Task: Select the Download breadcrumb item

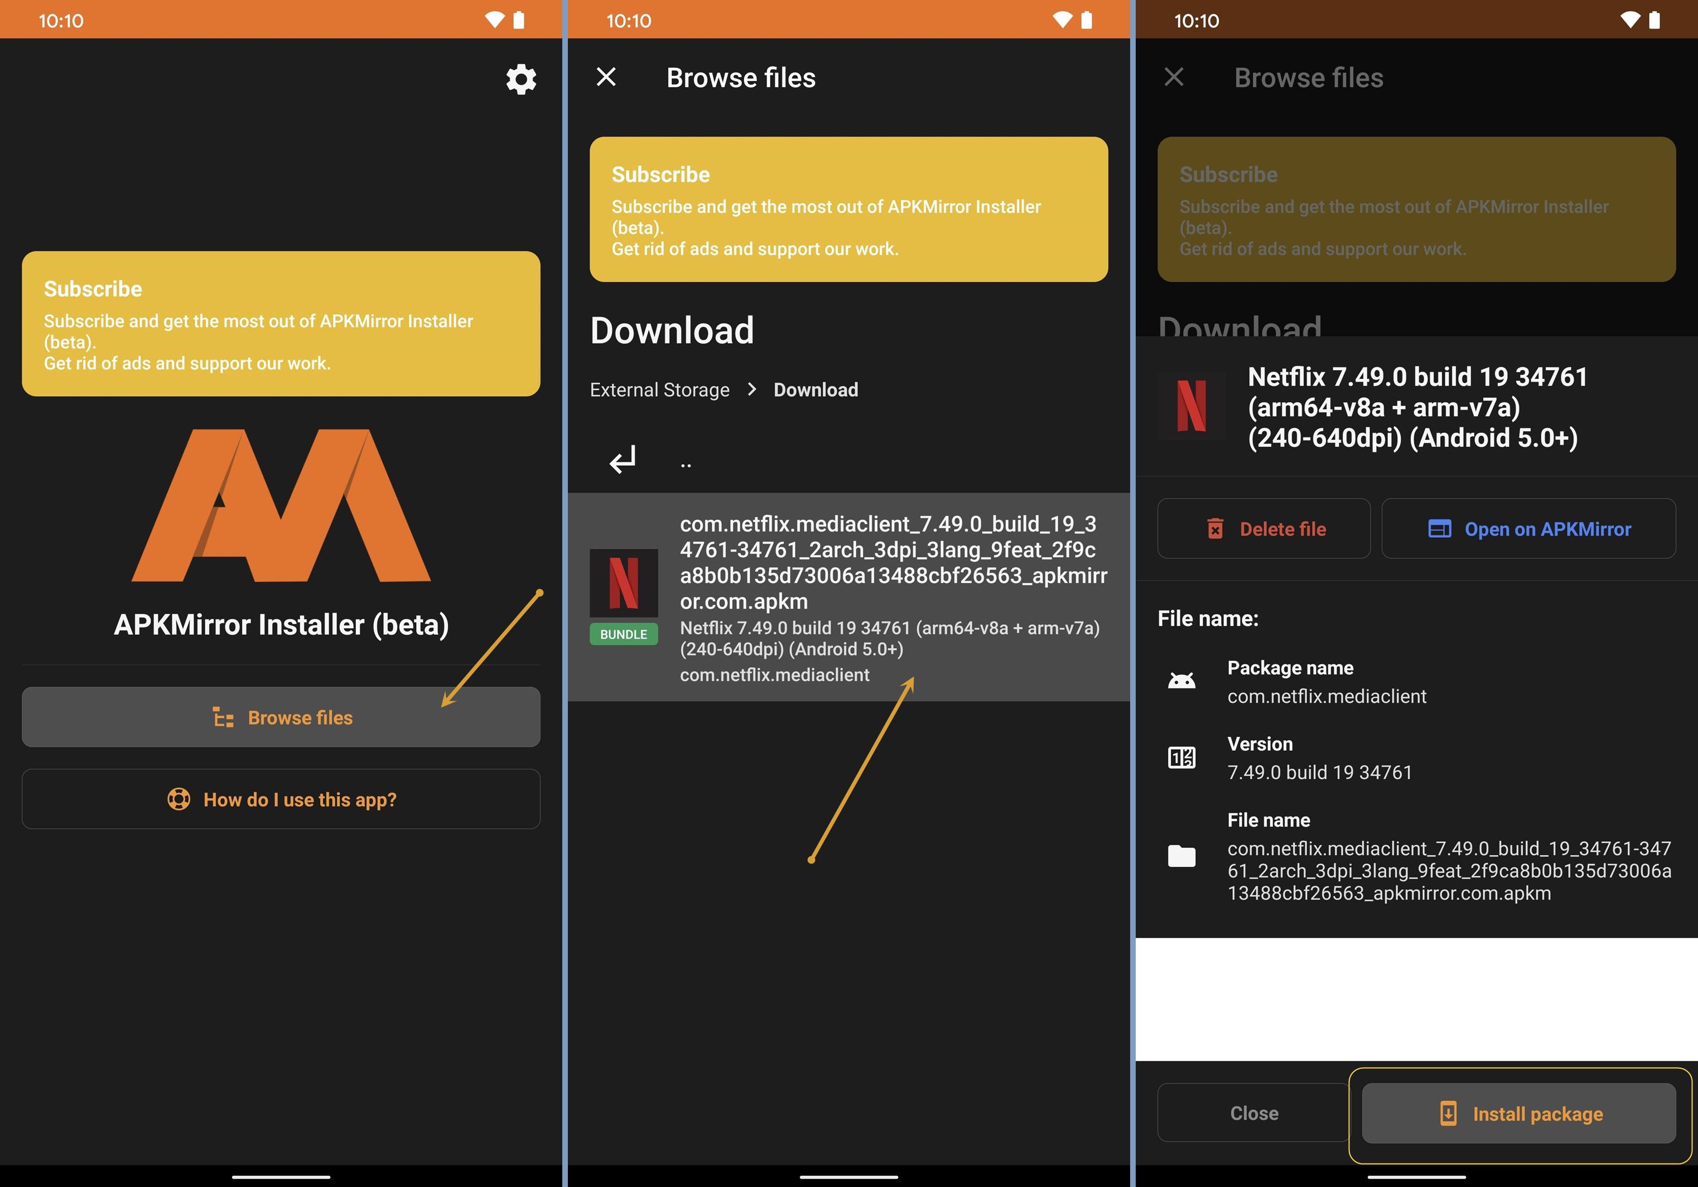Action: click(x=816, y=390)
